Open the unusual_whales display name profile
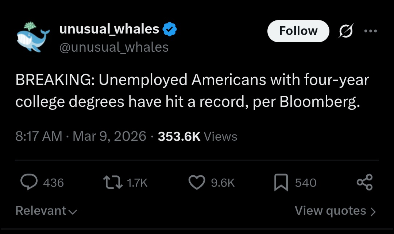The image size is (394, 234). 109,29
